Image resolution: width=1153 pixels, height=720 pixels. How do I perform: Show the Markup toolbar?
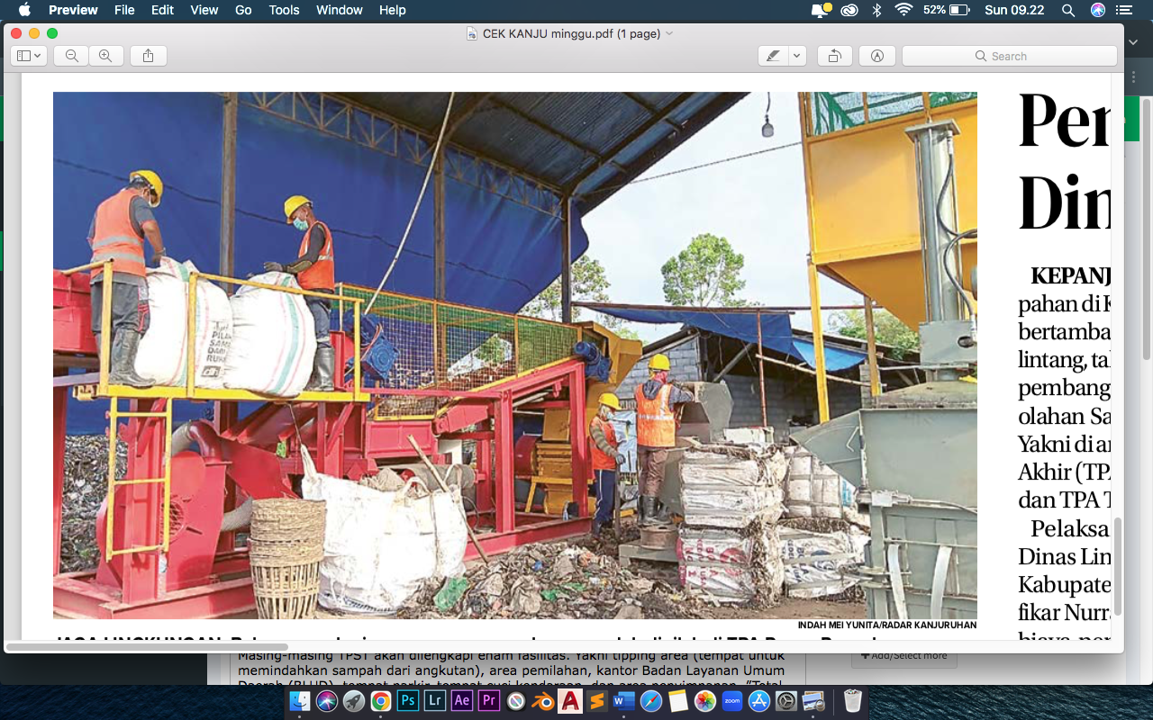point(876,56)
